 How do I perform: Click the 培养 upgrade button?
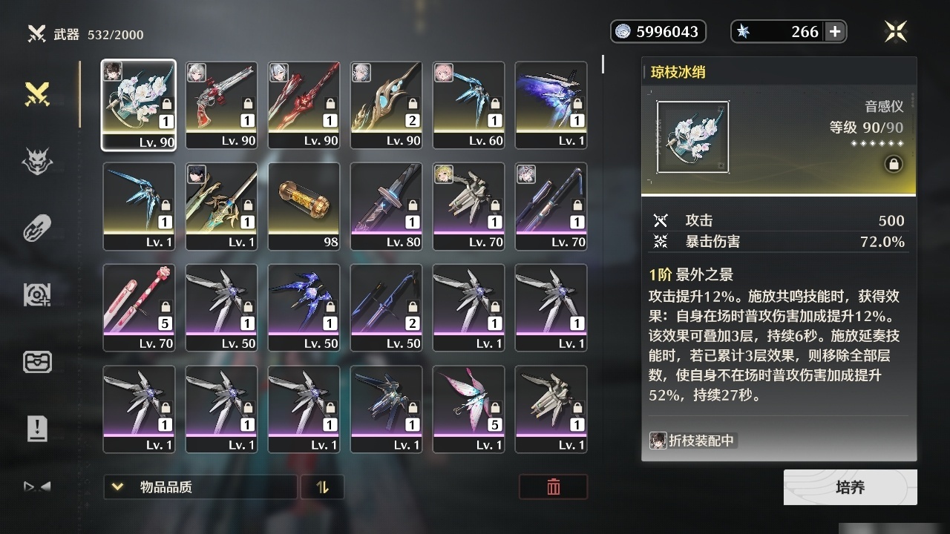(851, 487)
